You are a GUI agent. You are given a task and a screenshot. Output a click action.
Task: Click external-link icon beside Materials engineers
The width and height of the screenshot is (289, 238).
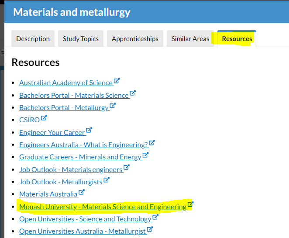[127, 167]
